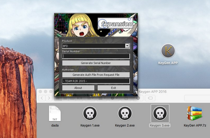
Task: Focus the Serial Number input field
Action: (x=96, y=56)
